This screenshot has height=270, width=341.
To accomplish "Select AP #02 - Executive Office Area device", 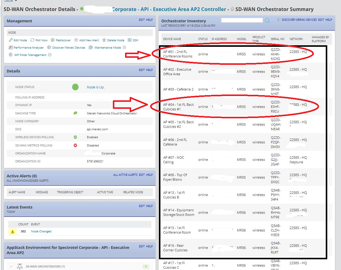I will 177,72.
